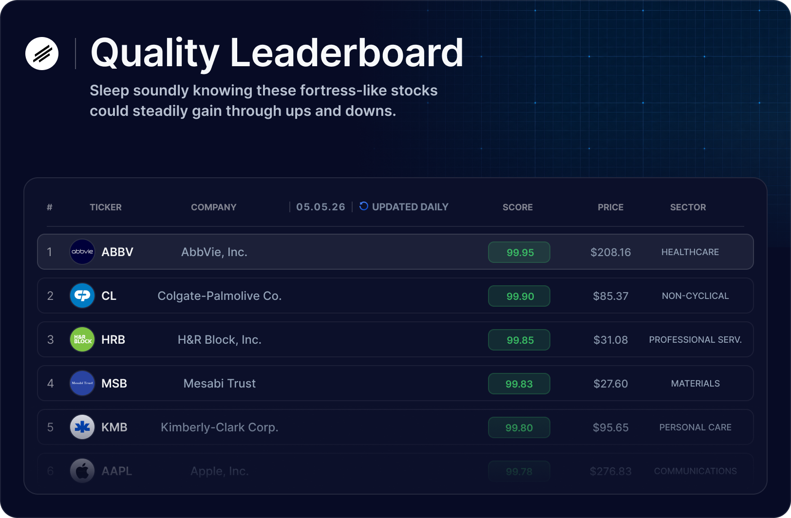Select the AAPL ticker symbol
This screenshot has width=791, height=518.
[117, 471]
